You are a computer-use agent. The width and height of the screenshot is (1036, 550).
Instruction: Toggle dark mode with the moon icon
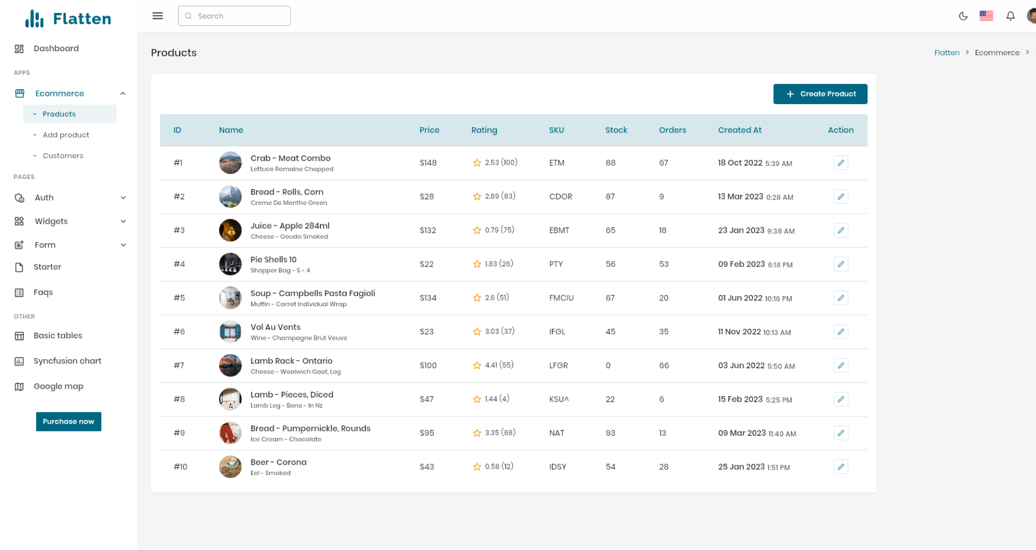(x=963, y=16)
